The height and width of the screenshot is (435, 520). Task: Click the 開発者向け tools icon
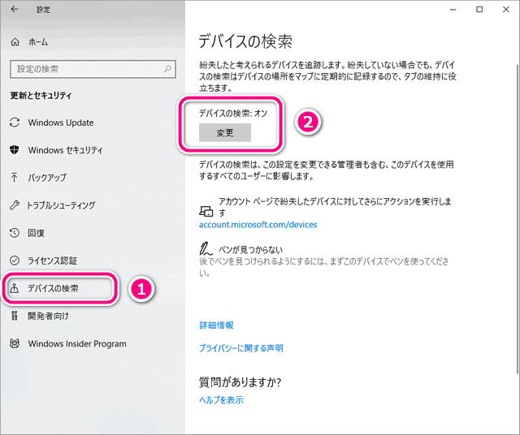pyautogui.click(x=15, y=316)
